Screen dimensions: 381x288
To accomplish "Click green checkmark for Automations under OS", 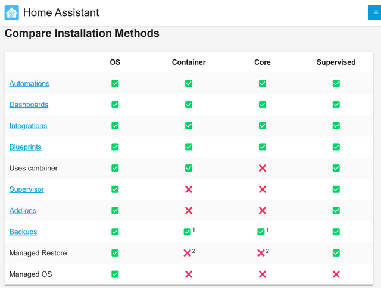I will tap(115, 84).
